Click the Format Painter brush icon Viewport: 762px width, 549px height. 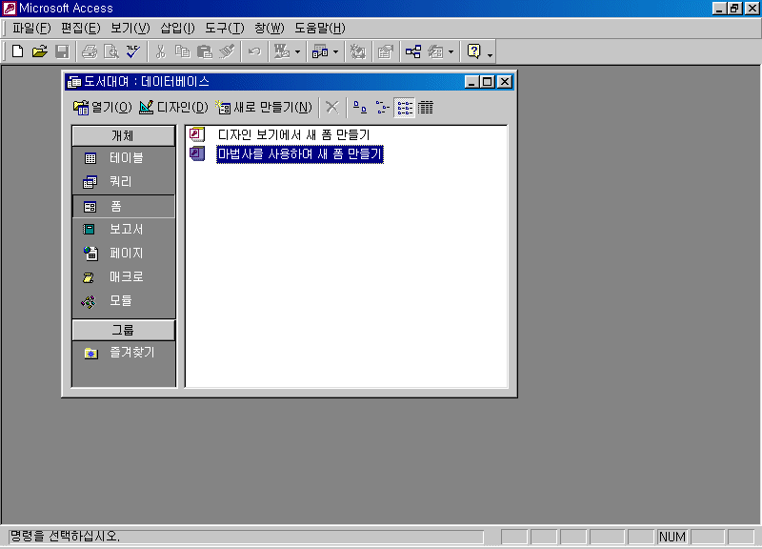click(227, 51)
